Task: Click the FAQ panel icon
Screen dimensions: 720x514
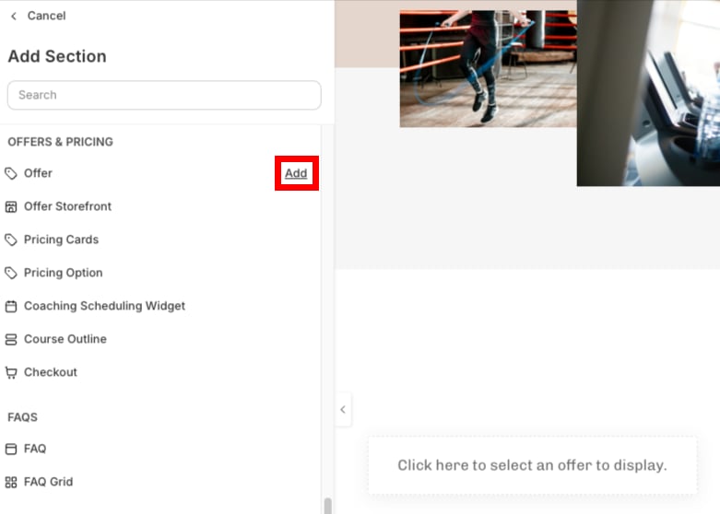Action: [x=11, y=449]
